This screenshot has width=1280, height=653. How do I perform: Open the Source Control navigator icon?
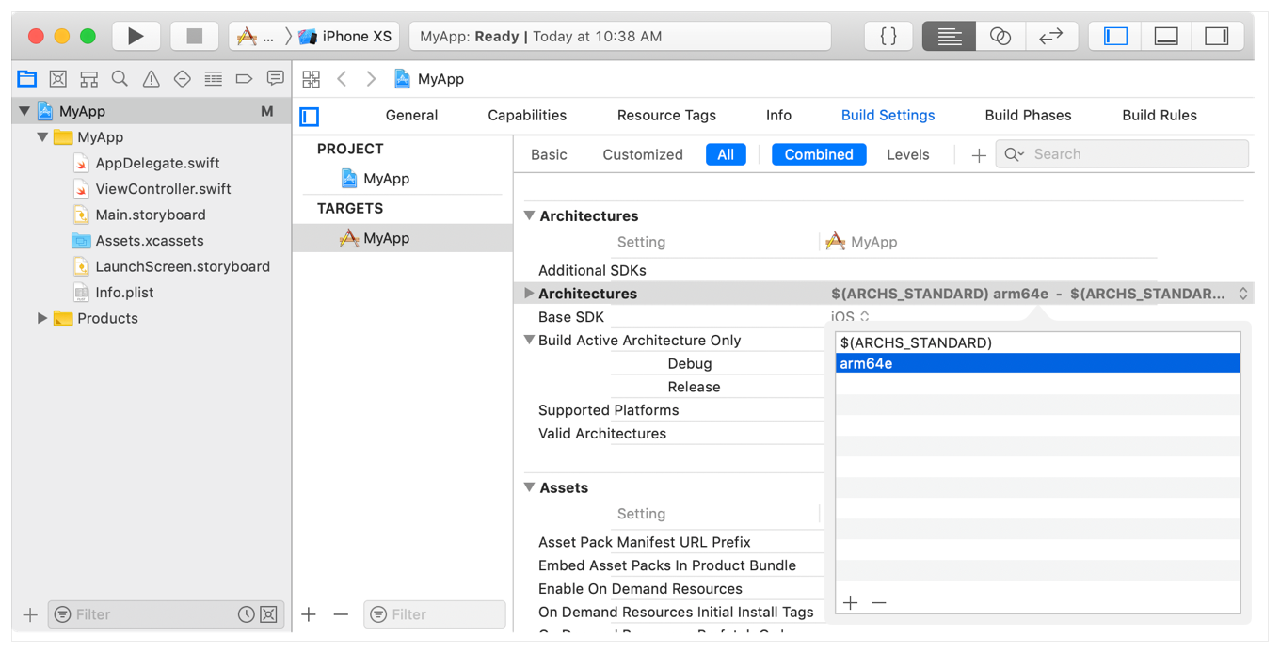[x=58, y=79]
